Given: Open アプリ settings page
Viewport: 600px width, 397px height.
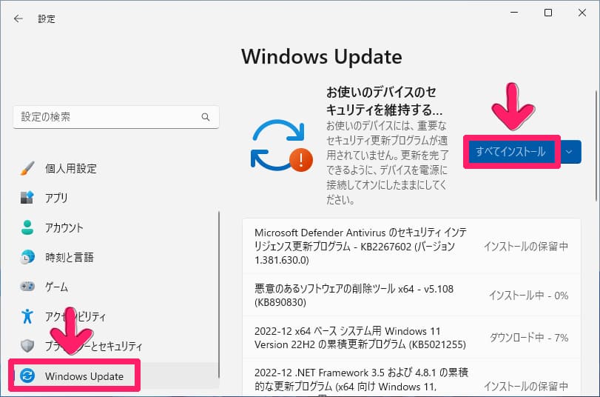Looking at the screenshot, I should [116, 198].
